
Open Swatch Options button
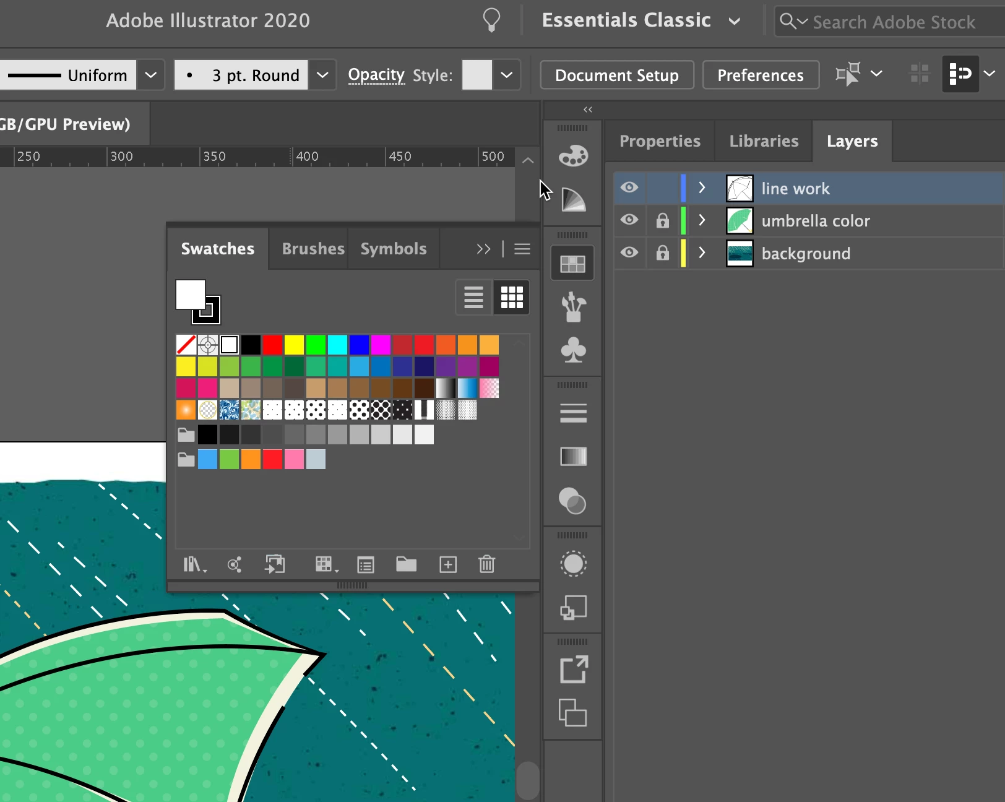click(x=366, y=564)
